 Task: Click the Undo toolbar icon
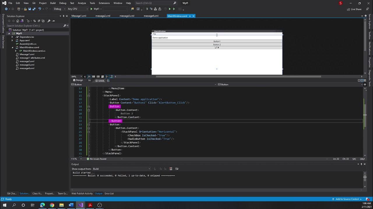[x=40, y=9]
